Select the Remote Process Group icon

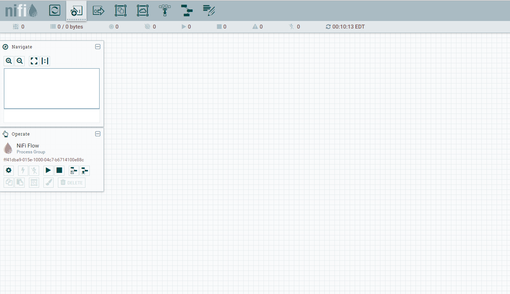coord(143,10)
